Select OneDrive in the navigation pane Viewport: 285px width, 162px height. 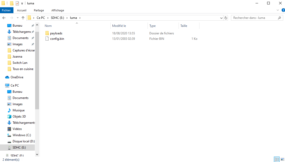[17, 77]
